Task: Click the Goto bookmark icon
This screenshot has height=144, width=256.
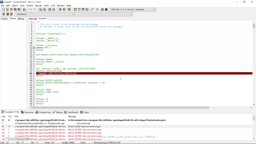Action: [x=11, y=14]
